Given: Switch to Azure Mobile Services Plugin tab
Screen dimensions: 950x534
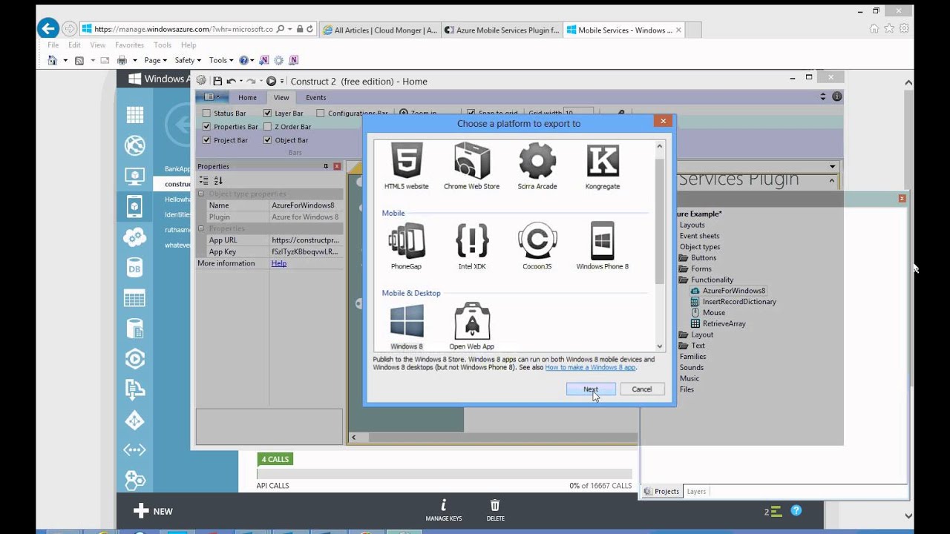Looking at the screenshot, I should click(502, 30).
